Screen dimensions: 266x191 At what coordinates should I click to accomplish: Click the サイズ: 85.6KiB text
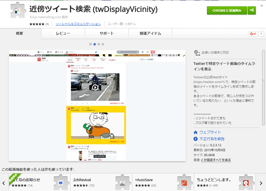204,155
